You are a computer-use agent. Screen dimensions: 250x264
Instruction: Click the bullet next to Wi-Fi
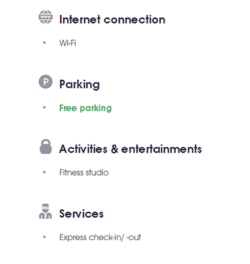point(45,43)
